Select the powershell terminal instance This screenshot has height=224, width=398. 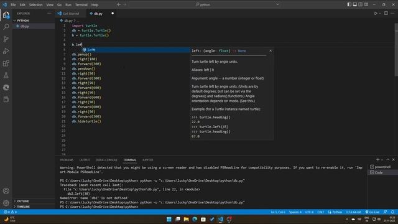[382, 167]
